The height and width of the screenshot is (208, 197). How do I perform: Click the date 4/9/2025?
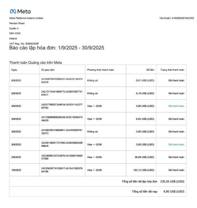click(16, 106)
